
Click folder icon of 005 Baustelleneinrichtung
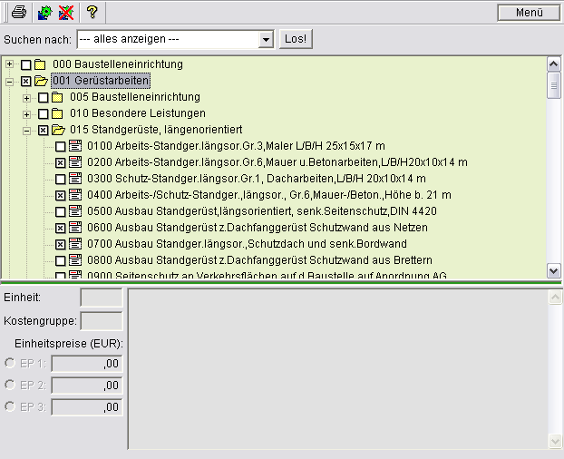tap(57, 97)
